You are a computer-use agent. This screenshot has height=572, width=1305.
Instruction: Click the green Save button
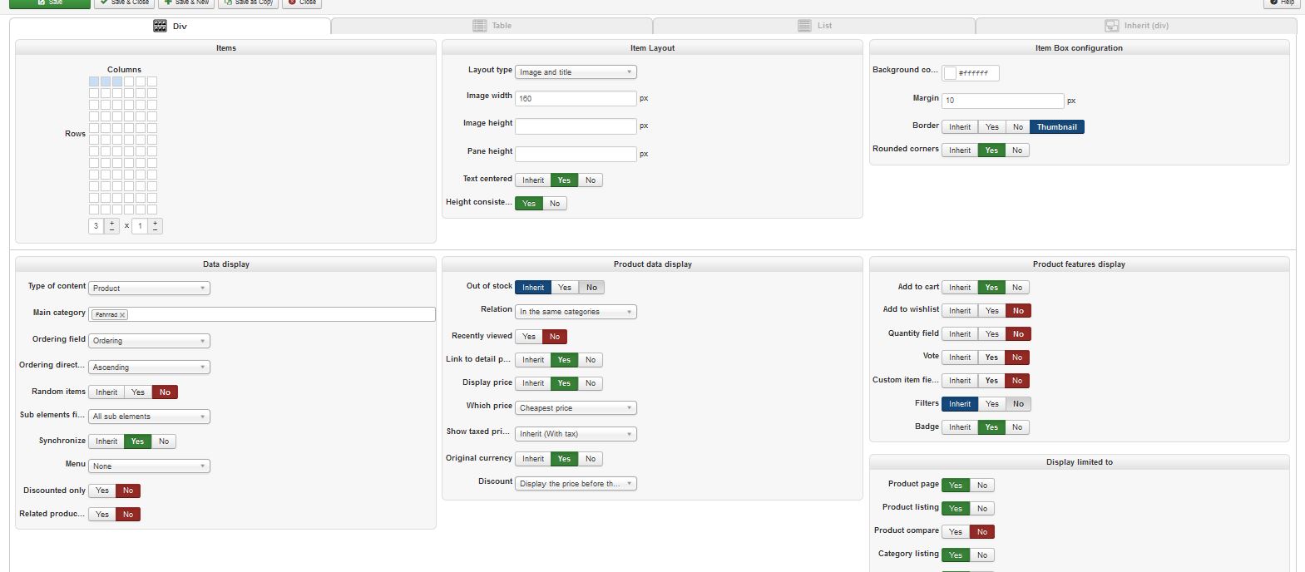[x=50, y=3]
